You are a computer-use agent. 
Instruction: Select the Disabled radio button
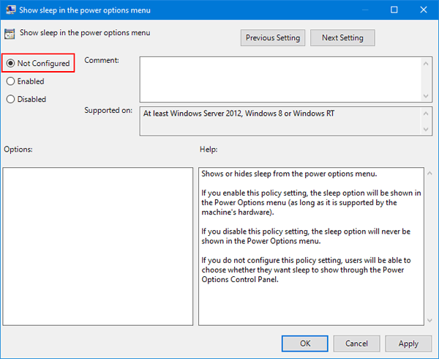coord(11,99)
